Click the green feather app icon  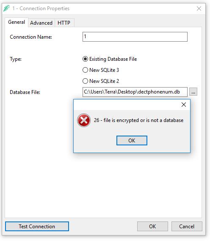(x=6, y=9)
